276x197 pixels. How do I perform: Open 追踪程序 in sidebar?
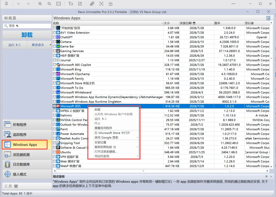coord(27,135)
